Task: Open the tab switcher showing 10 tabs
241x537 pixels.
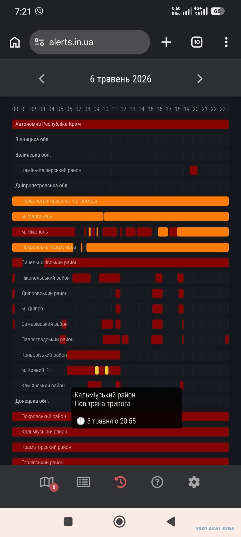Action: [197, 42]
